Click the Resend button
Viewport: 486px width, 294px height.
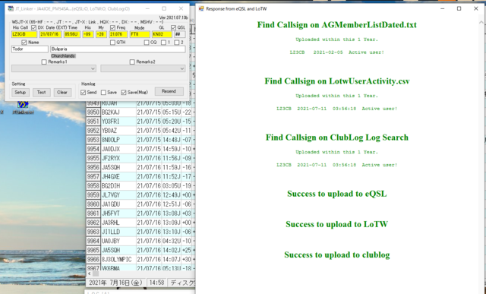click(x=169, y=91)
